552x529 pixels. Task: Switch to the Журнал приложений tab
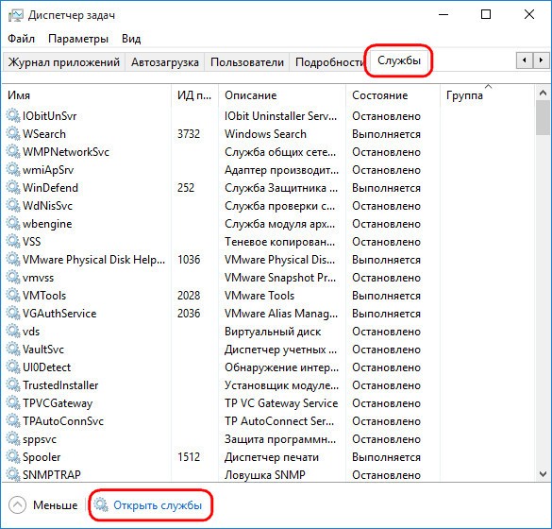(64, 62)
